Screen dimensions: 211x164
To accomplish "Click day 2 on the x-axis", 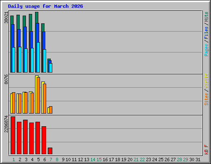I will [x=20, y=159].
